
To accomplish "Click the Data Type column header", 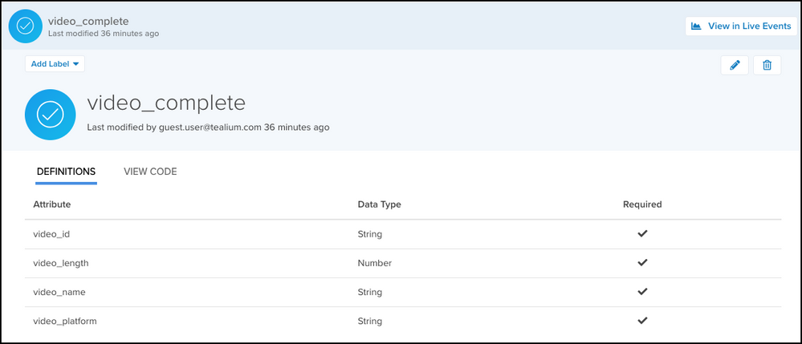I will (x=379, y=204).
